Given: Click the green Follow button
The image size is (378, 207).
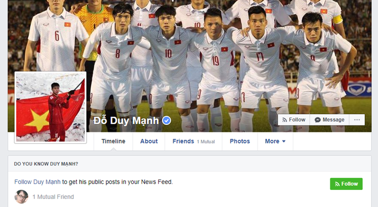Looking at the screenshot, I should (346, 184).
